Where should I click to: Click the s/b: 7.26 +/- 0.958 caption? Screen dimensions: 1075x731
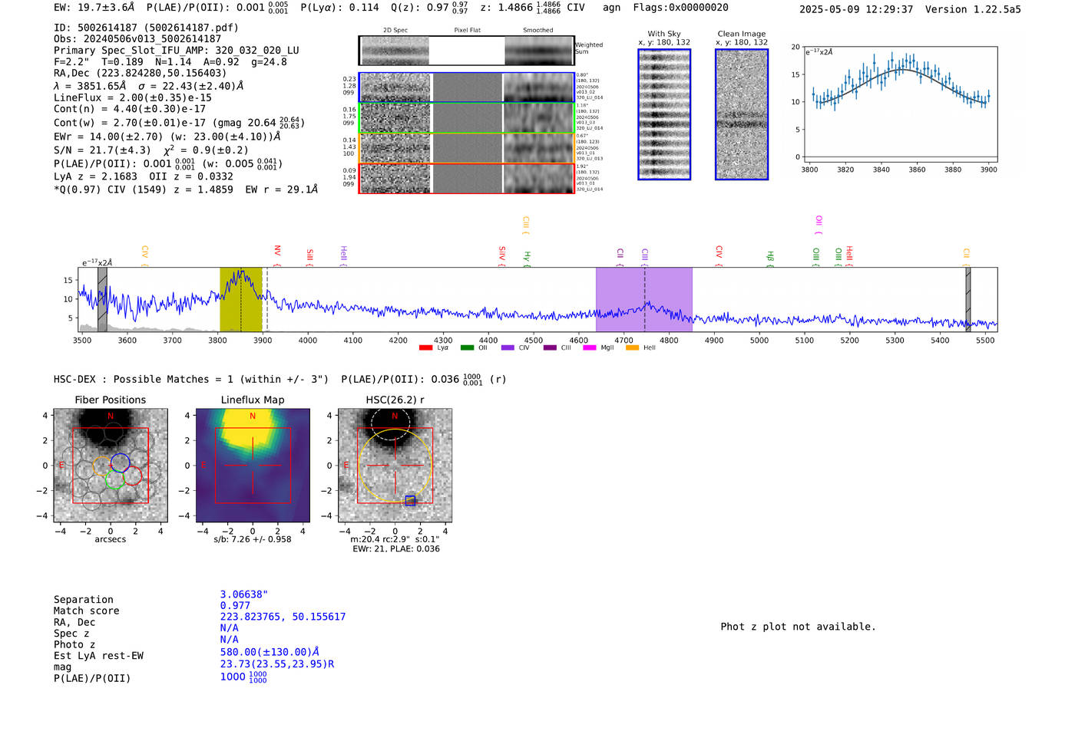[253, 539]
